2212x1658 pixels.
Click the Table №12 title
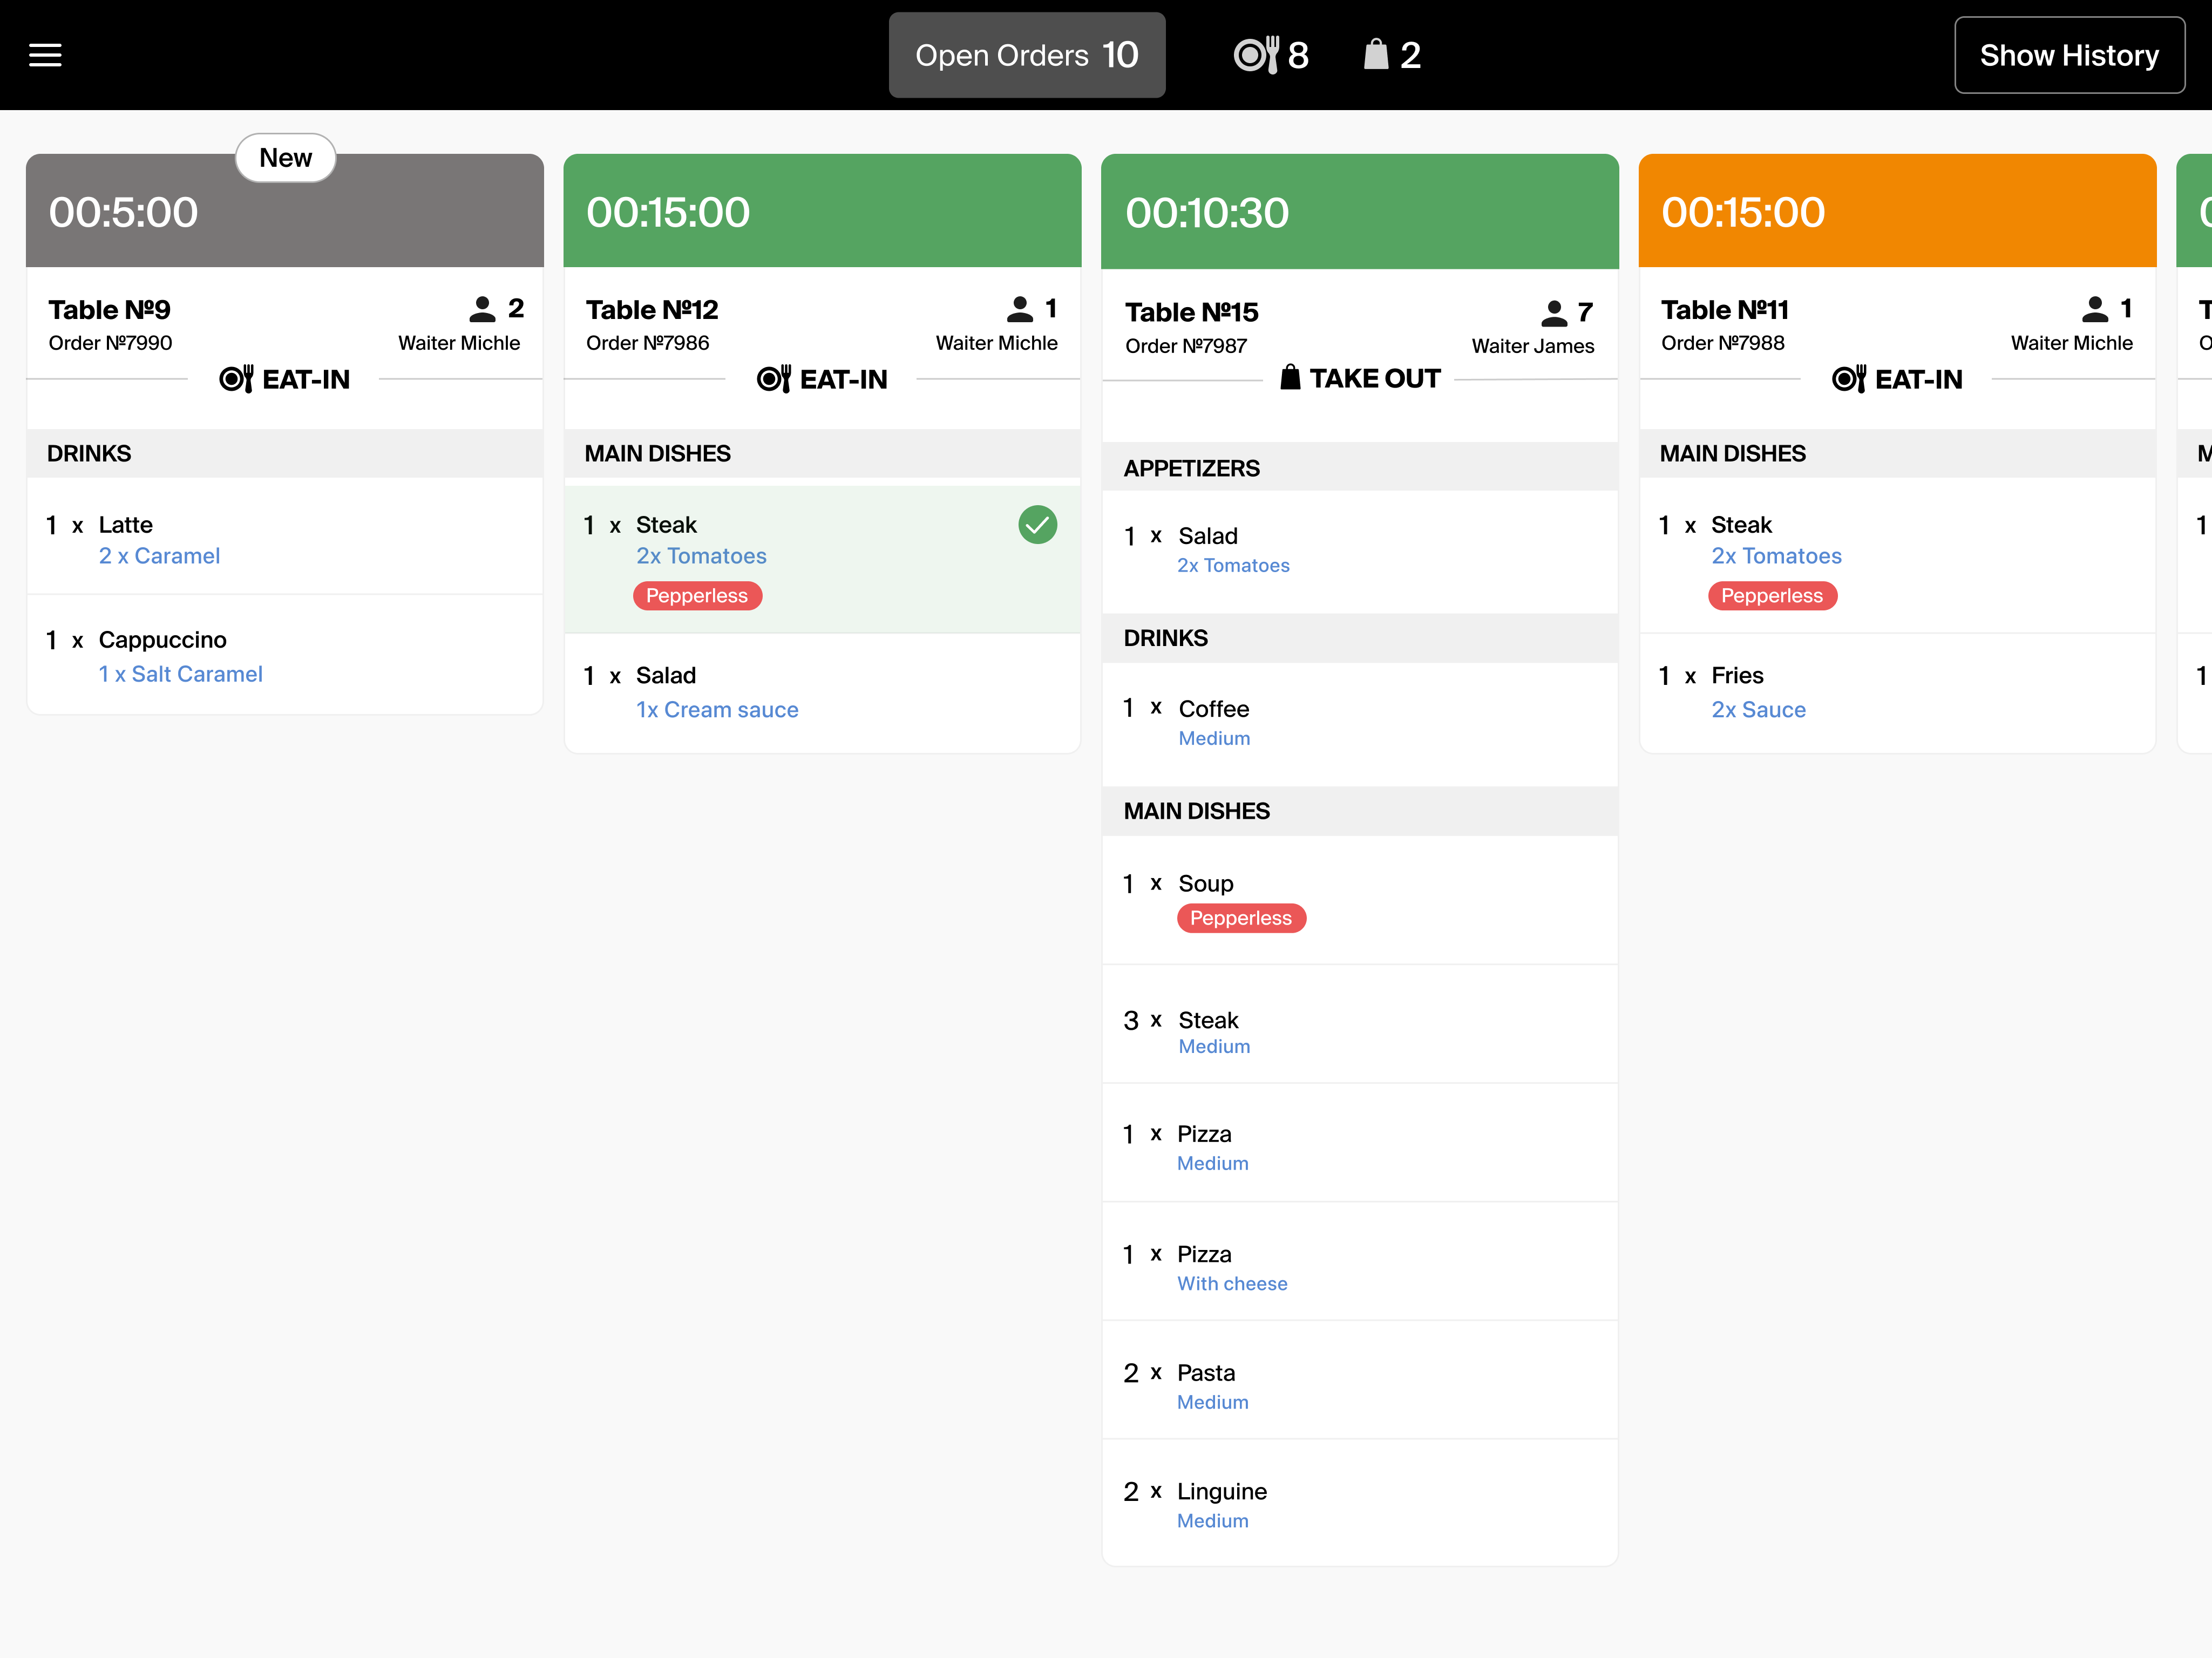652,309
